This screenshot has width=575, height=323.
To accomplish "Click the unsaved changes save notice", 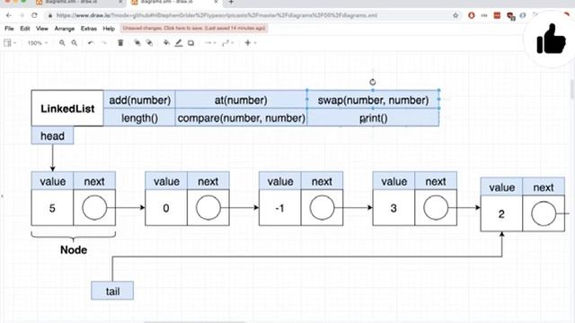I will pos(194,28).
